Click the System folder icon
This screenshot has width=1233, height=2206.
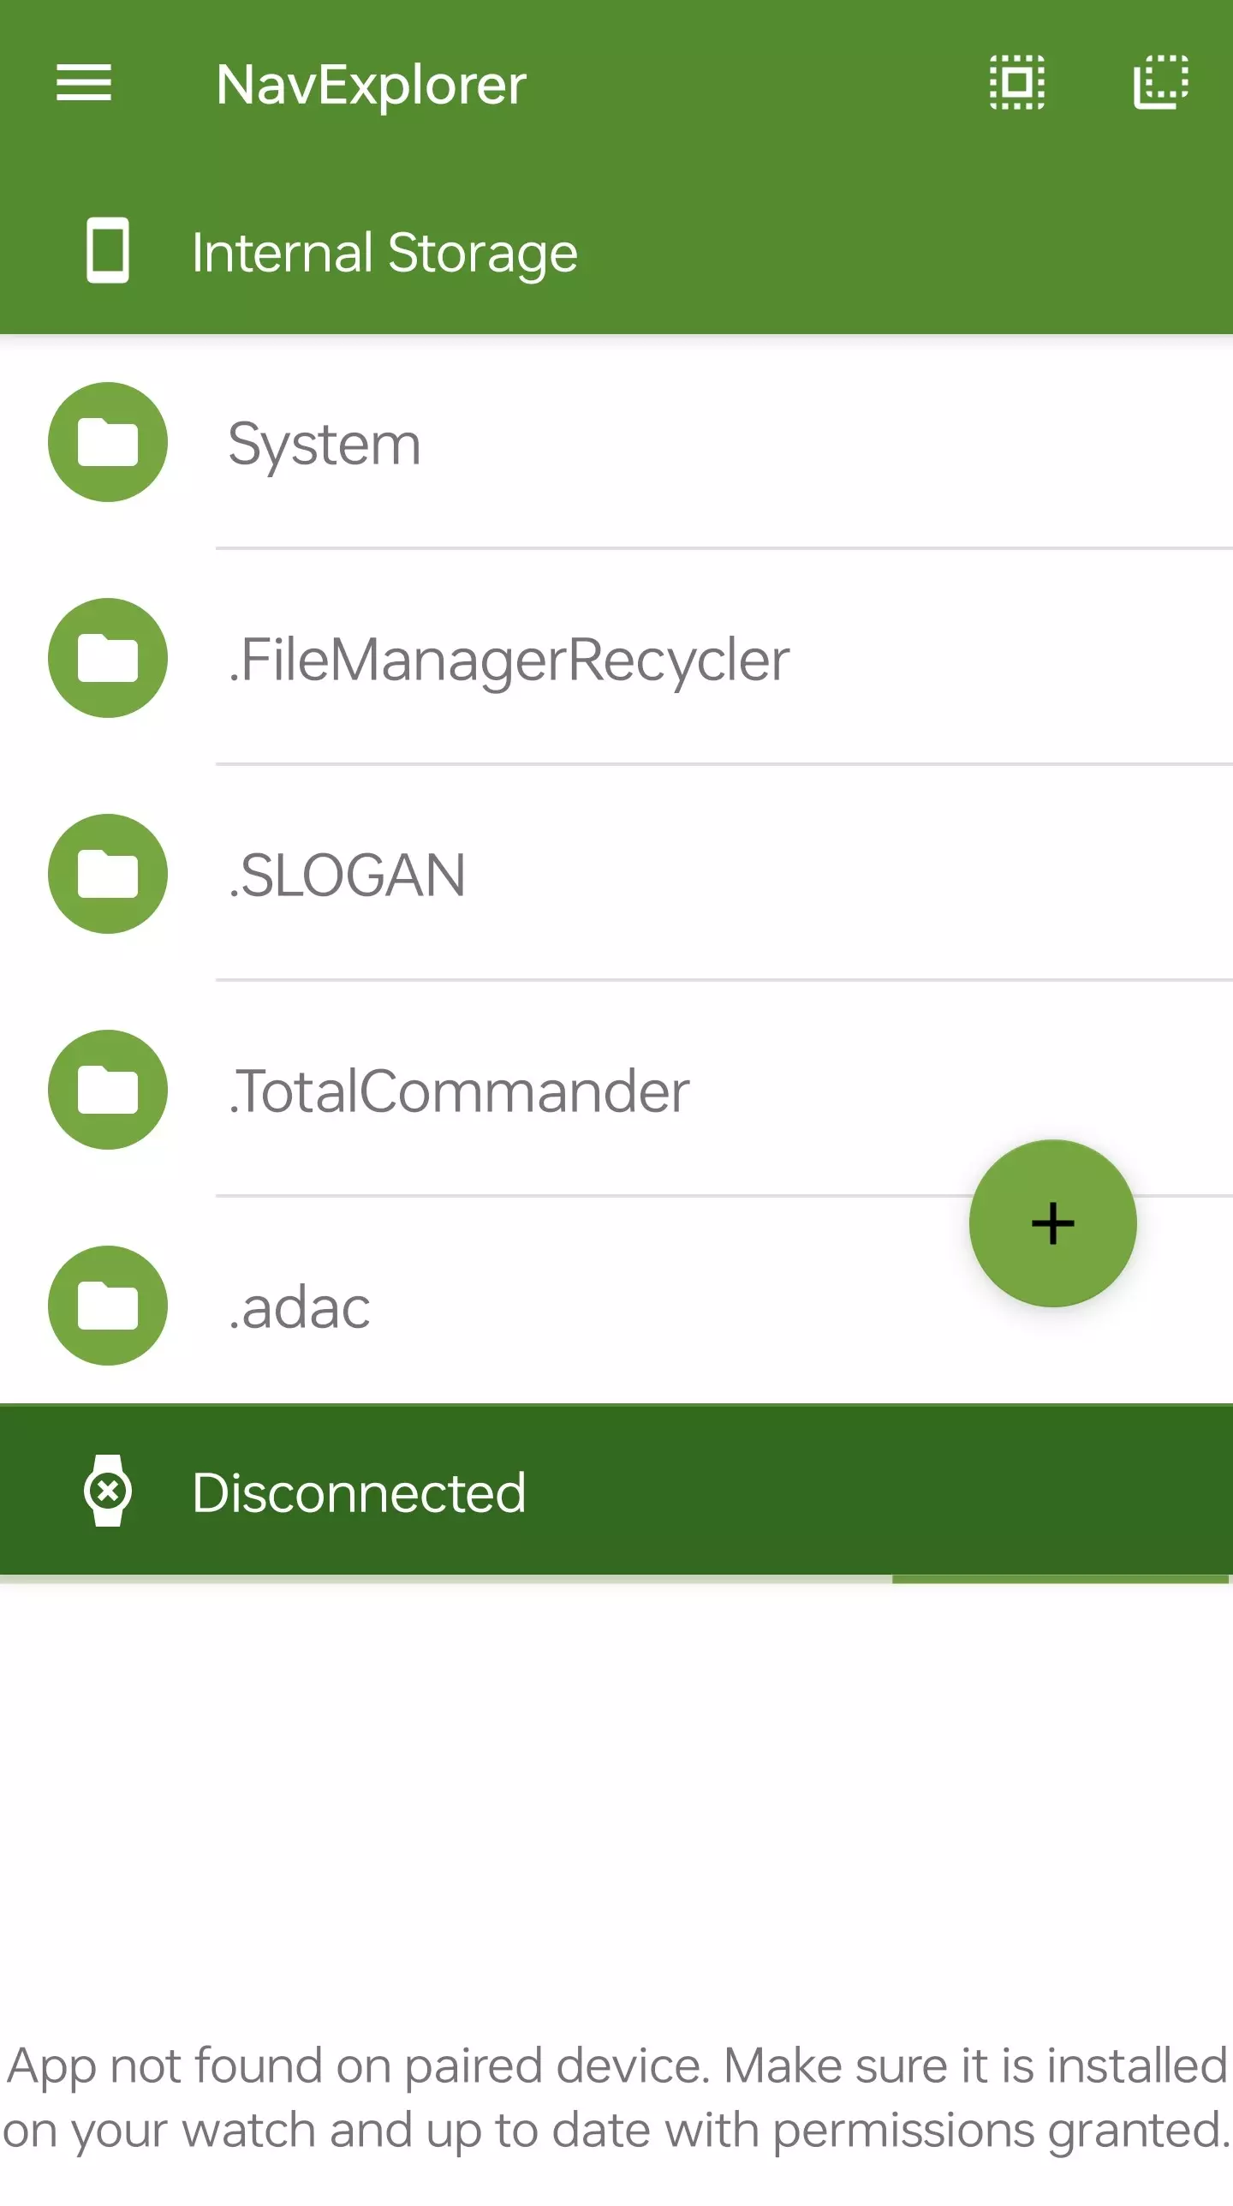(108, 442)
